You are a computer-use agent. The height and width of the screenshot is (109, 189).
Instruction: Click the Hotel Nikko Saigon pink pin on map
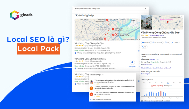pos(161,19)
